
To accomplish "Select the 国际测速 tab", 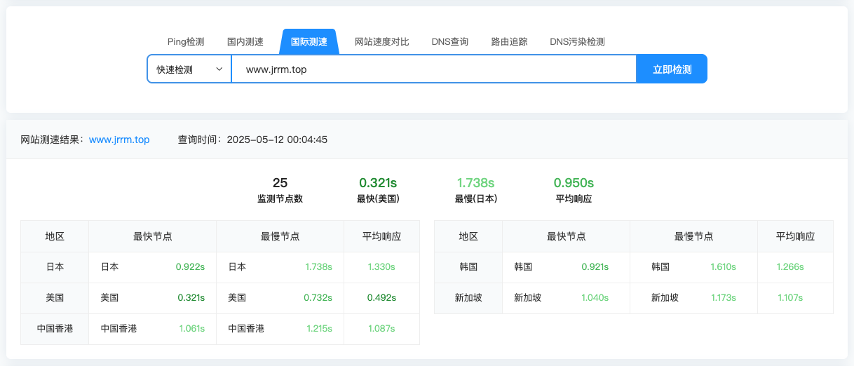I will pyautogui.click(x=309, y=42).
